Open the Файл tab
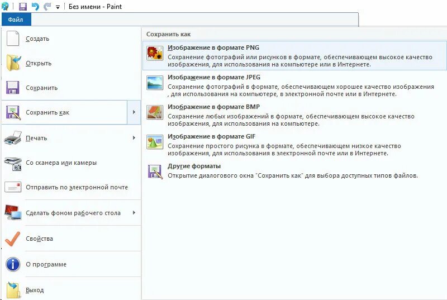 [x=16, y=20]
